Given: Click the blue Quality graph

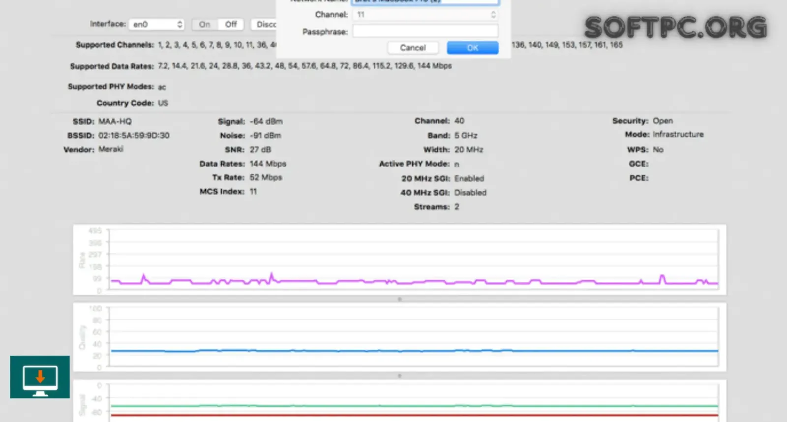Looking at the screenshot, I should point(399,337).
